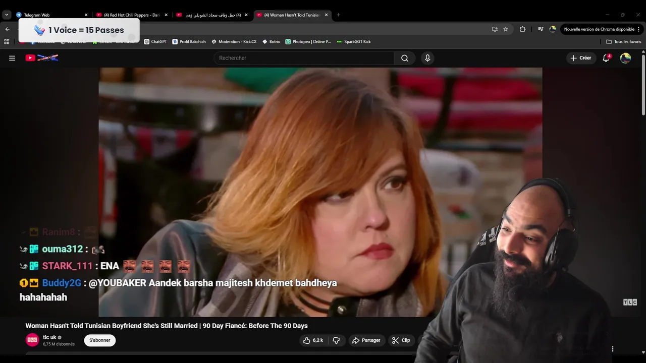Open the tab search dropdown arrow
The width and height of the screenshot is (646, 363).
(7, 15)
